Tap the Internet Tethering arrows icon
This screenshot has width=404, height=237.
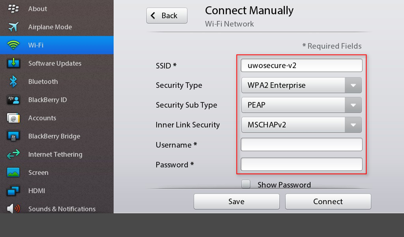click(13, 154)
